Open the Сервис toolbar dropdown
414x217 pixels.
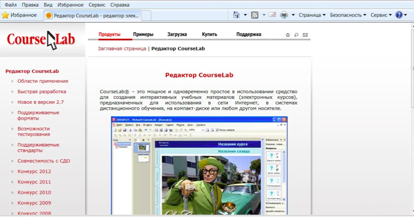pyautogui.click(x=381, y=15)
